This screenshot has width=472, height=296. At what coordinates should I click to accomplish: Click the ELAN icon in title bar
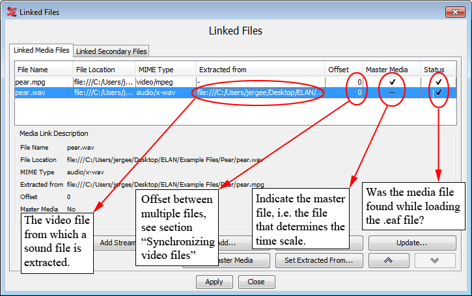[11, 12]
